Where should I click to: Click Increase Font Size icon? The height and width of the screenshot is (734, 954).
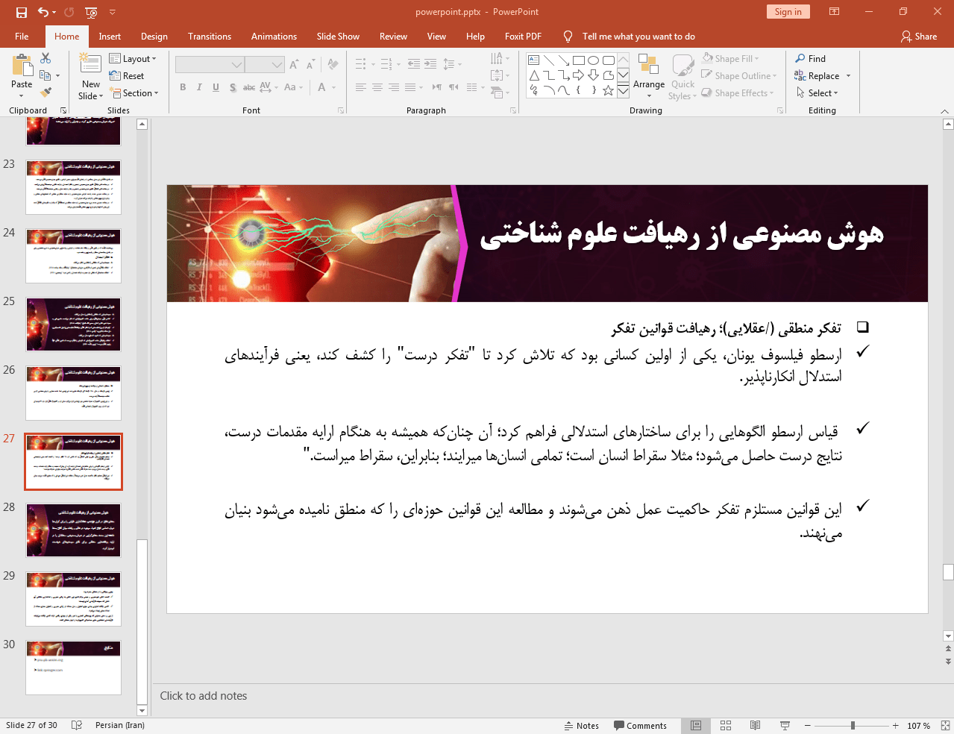(294, 65)
